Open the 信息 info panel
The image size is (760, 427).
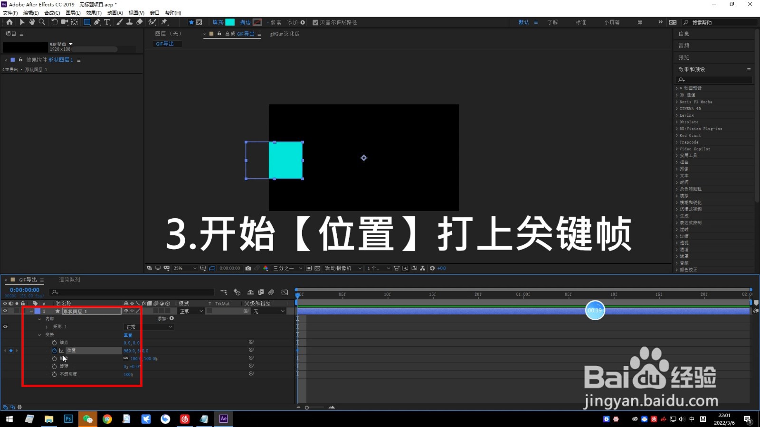(684, 34)
